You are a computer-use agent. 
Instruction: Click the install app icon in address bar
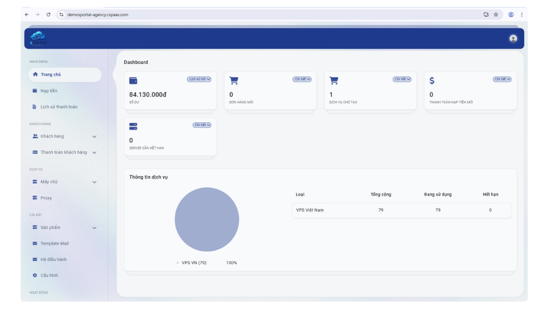click(x=486, y=15)
